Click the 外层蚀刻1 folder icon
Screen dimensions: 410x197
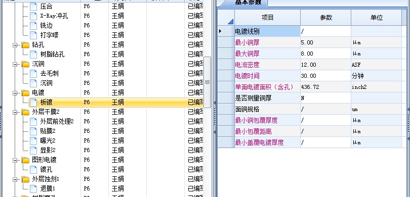click(25, 179)
